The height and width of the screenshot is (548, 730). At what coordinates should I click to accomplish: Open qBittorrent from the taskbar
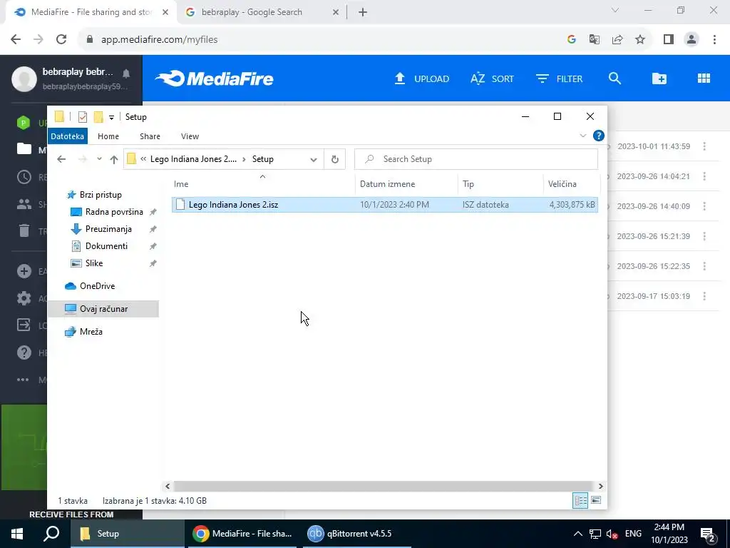356,534
